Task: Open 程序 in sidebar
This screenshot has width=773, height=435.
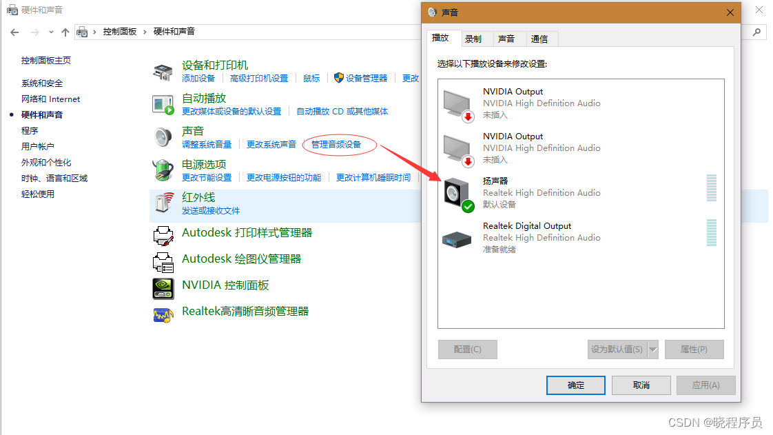Action: click(30, 131)
